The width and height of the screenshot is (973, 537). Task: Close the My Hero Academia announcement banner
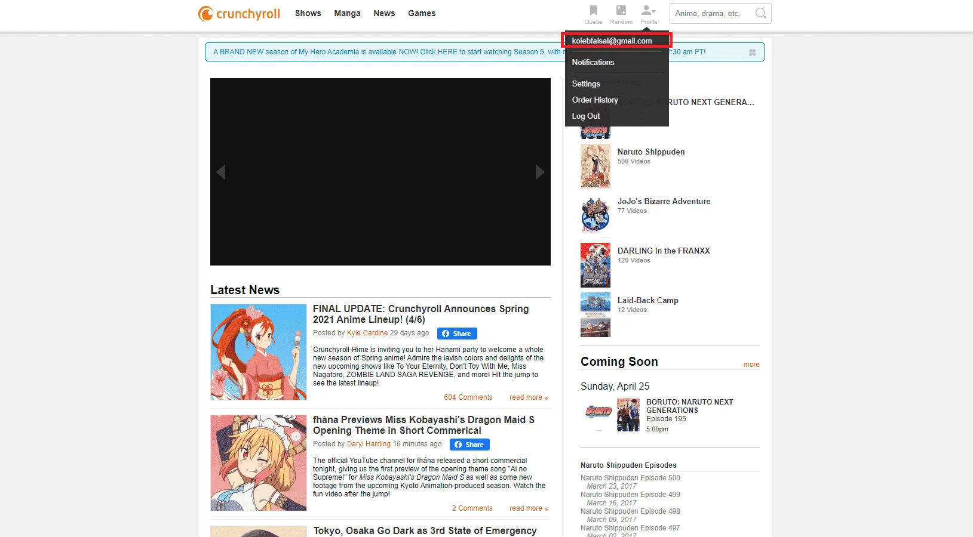[x=753, y=53]
